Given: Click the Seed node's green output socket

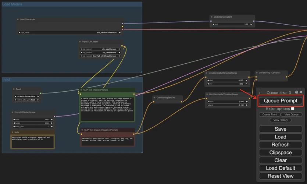Looking at the screenshot, I should [41, 93].
